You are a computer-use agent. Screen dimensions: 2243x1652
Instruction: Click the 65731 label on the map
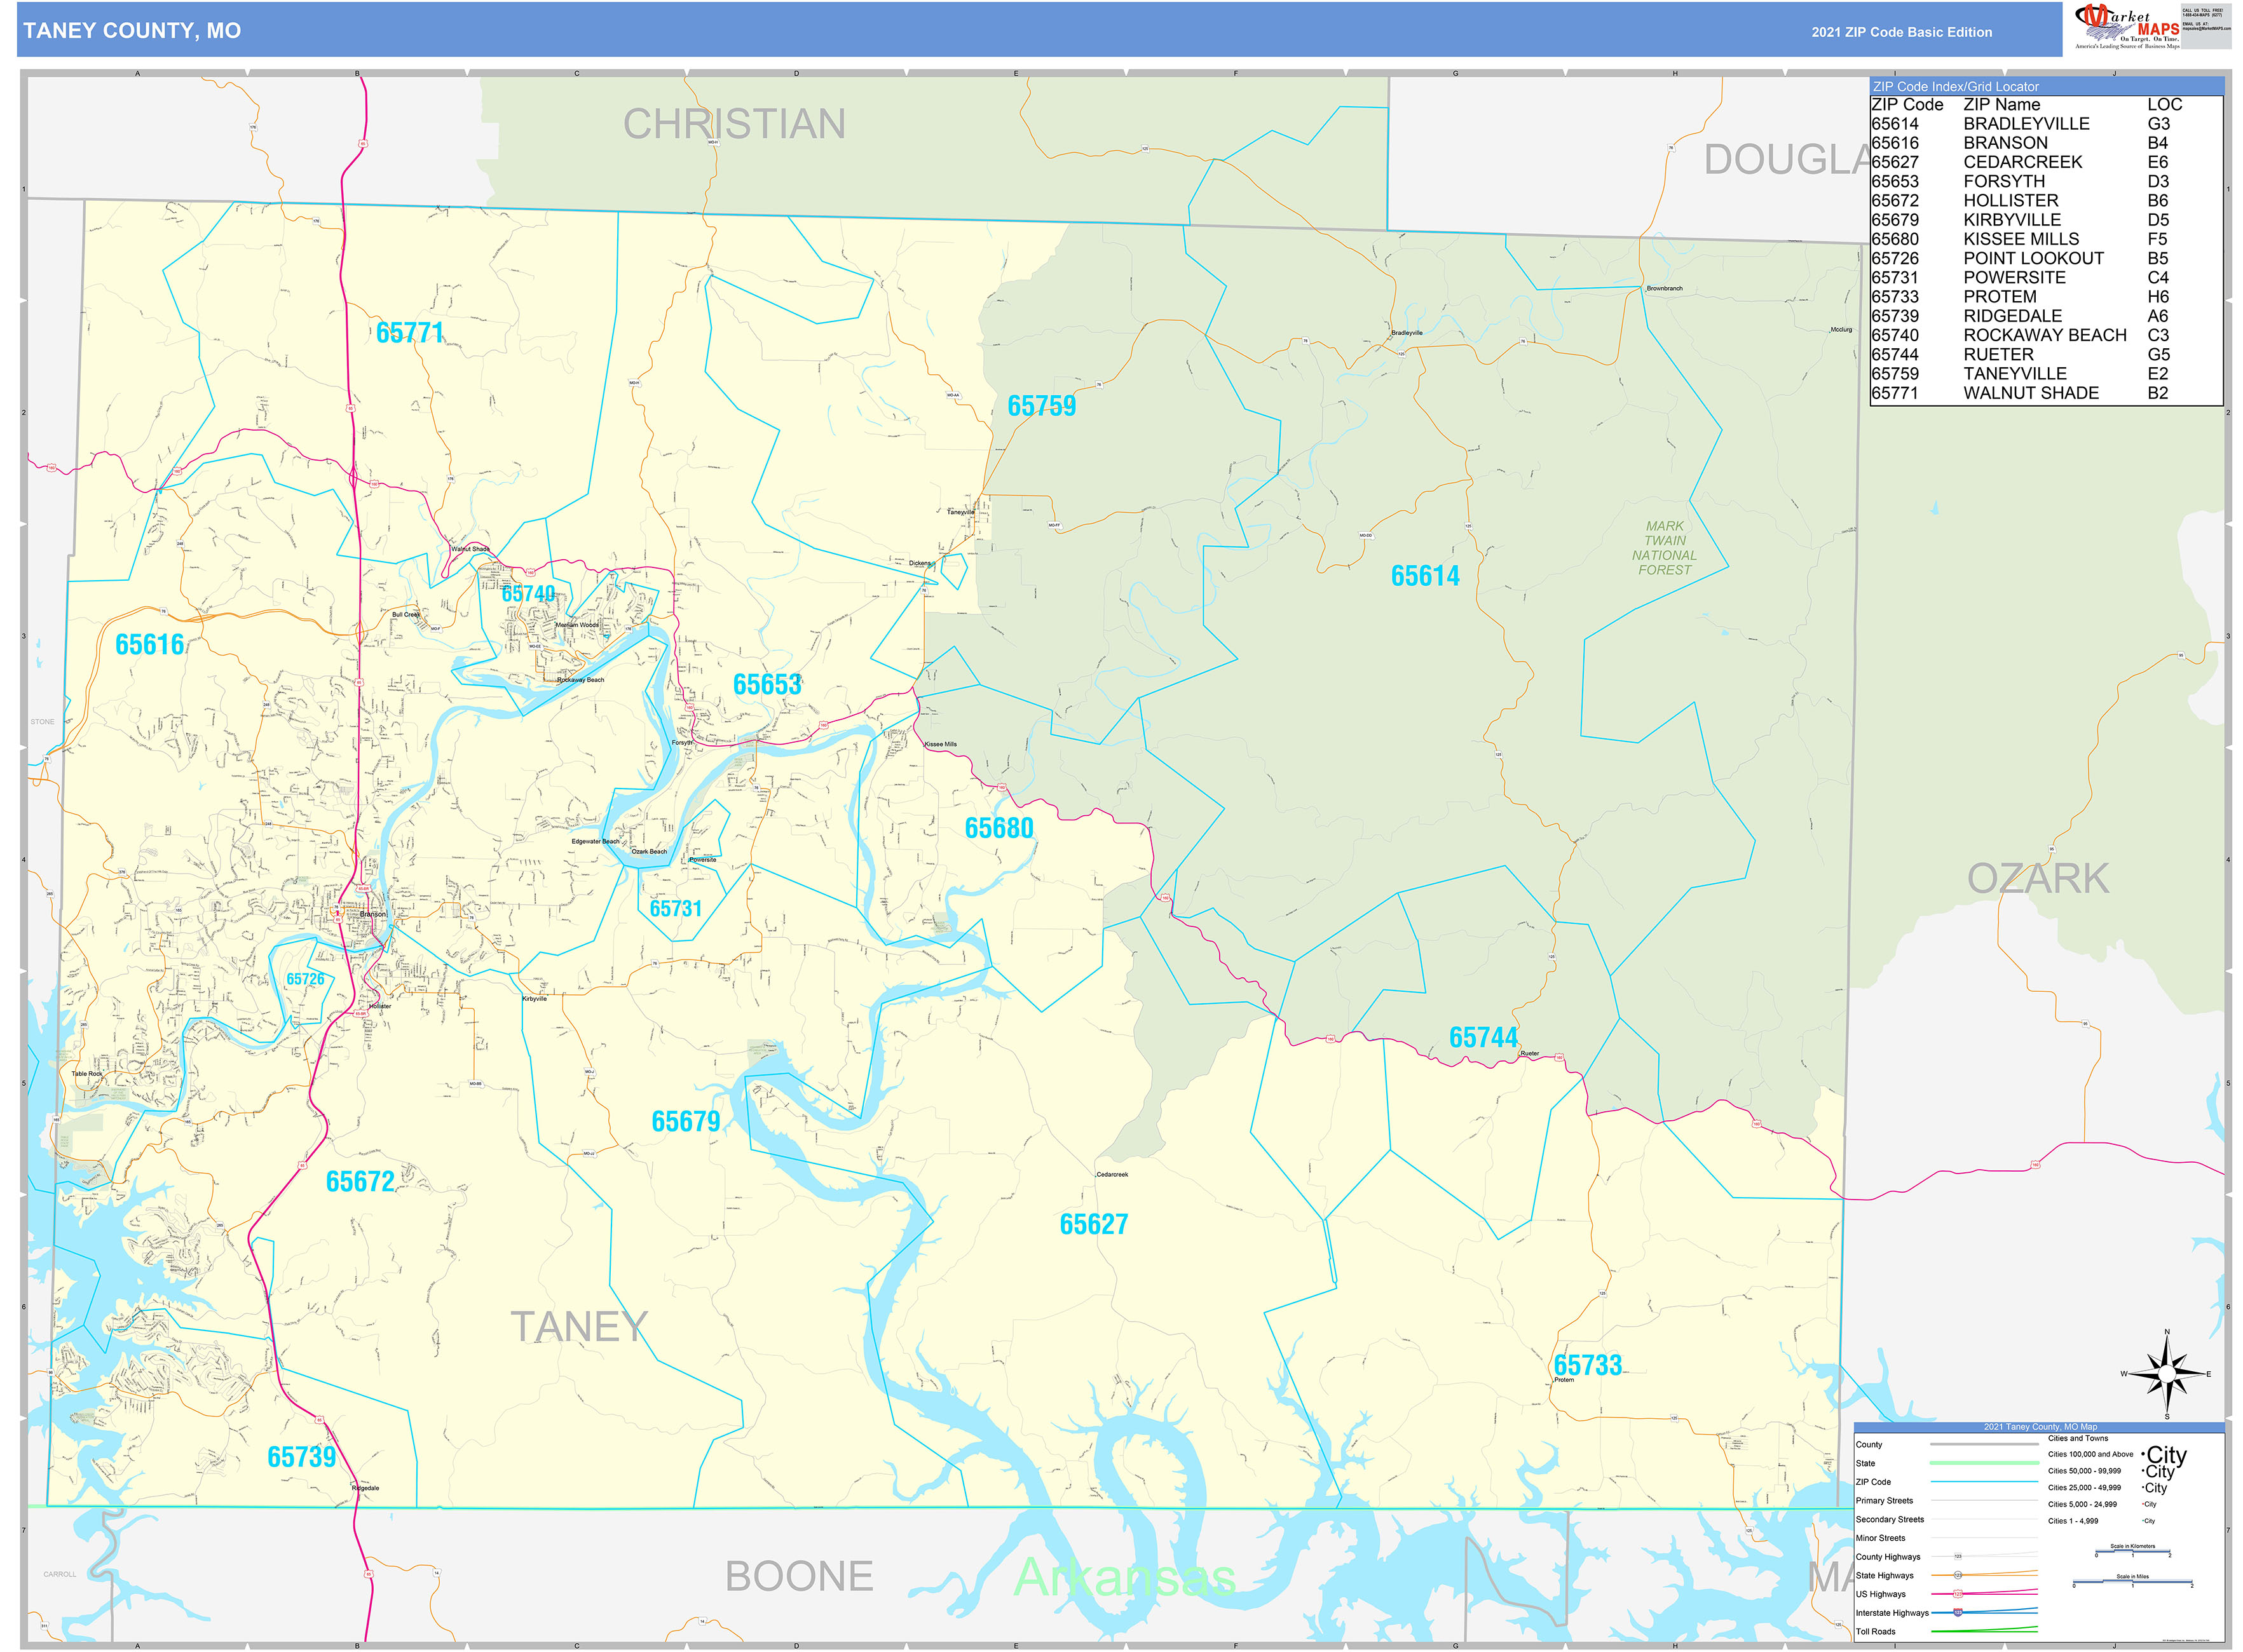[x=675, y=909]
